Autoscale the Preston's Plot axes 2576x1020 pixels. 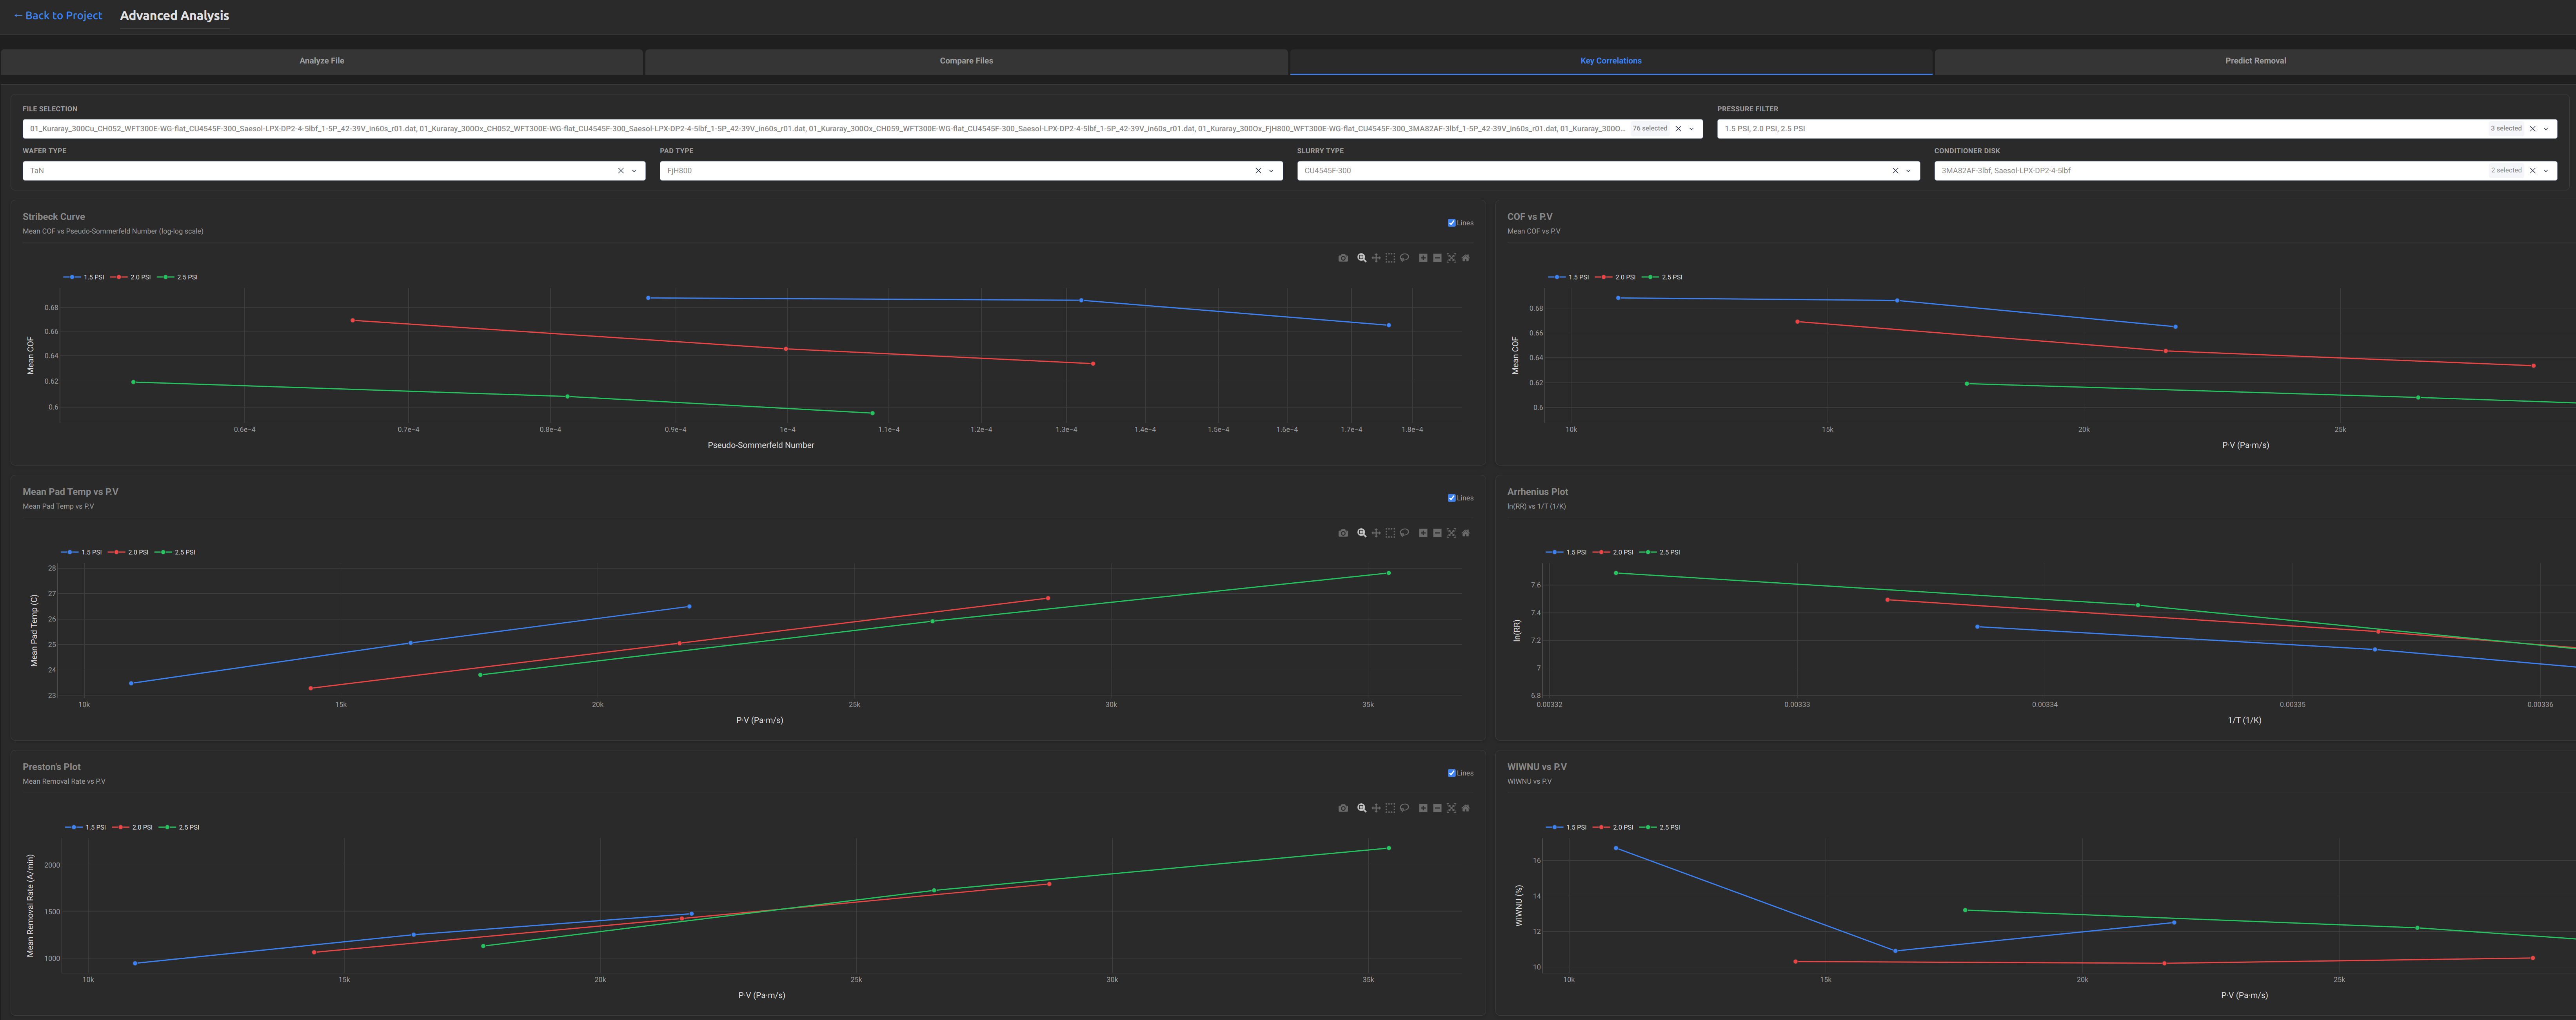click(1452, 808)
